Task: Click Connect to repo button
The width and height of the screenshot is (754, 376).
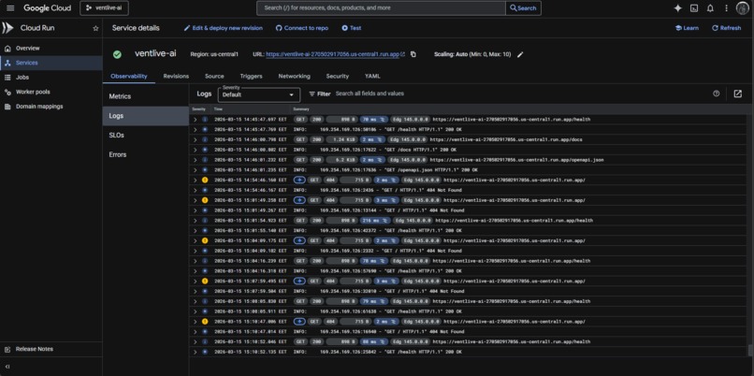Action: (302, 28)
